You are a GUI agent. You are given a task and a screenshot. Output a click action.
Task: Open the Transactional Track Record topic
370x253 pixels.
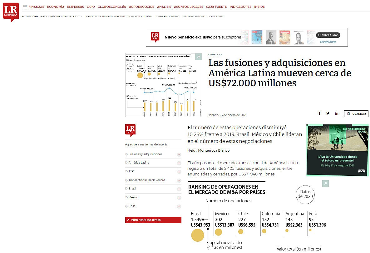[147, 180]
